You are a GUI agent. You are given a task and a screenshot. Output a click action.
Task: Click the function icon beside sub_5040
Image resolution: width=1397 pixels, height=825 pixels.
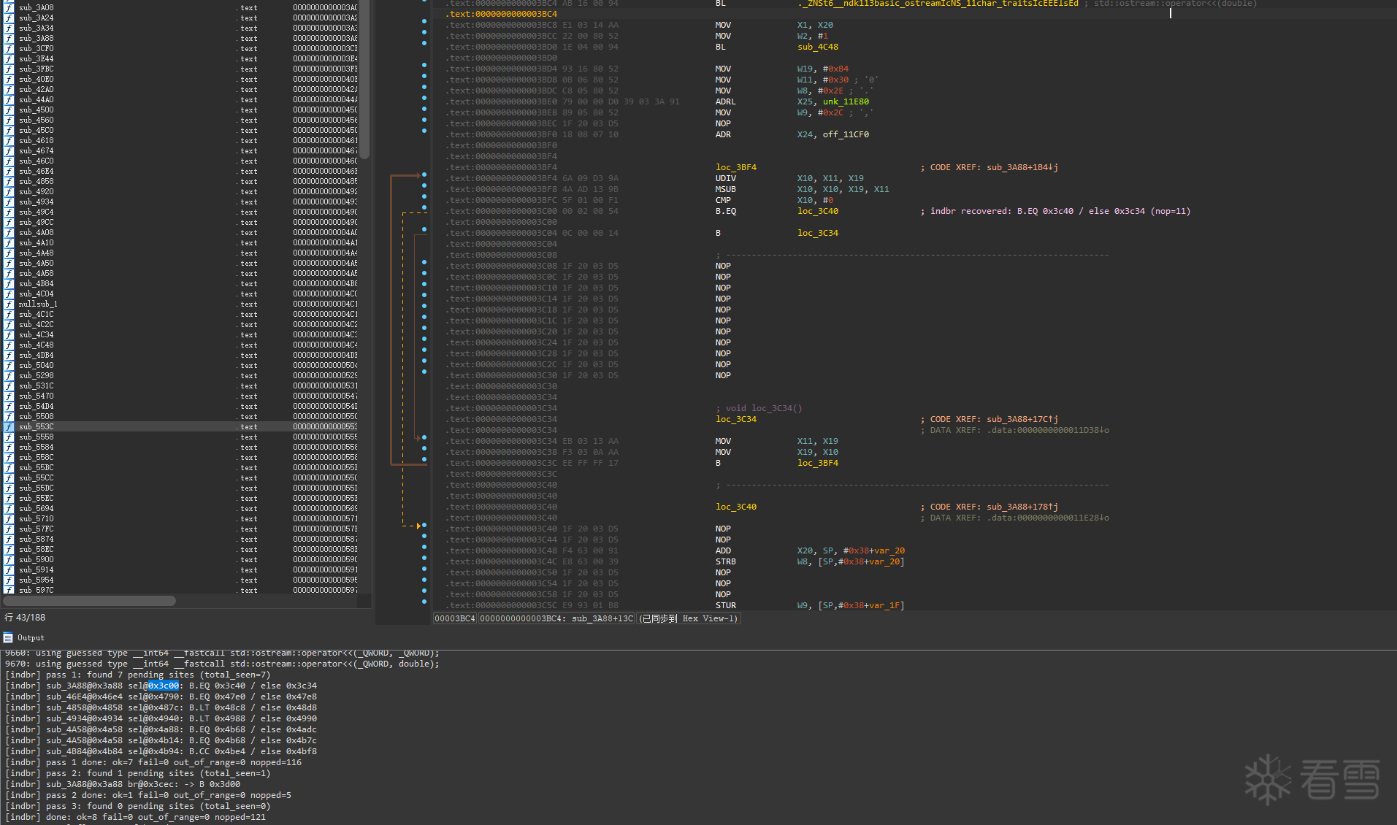(9, 365)
